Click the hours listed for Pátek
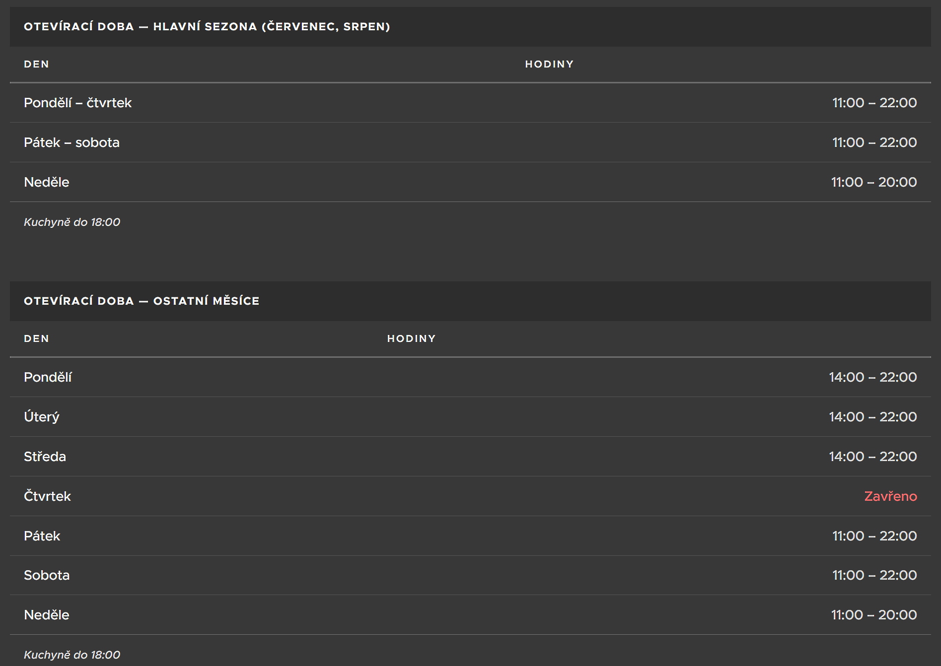 (x=874, y=536)
